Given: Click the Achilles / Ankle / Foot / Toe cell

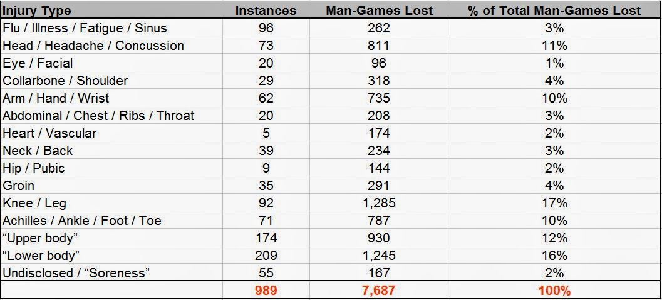Looking at the screenshot, I should (x=82, y=221).
